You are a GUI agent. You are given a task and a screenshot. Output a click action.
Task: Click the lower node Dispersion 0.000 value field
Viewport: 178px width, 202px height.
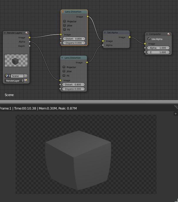(73, 89)
